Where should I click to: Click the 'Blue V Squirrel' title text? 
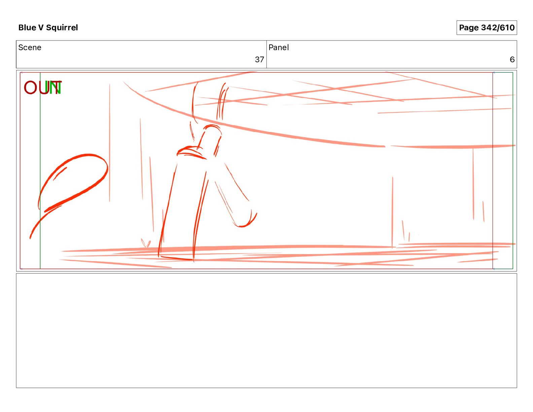coord(48,28)
